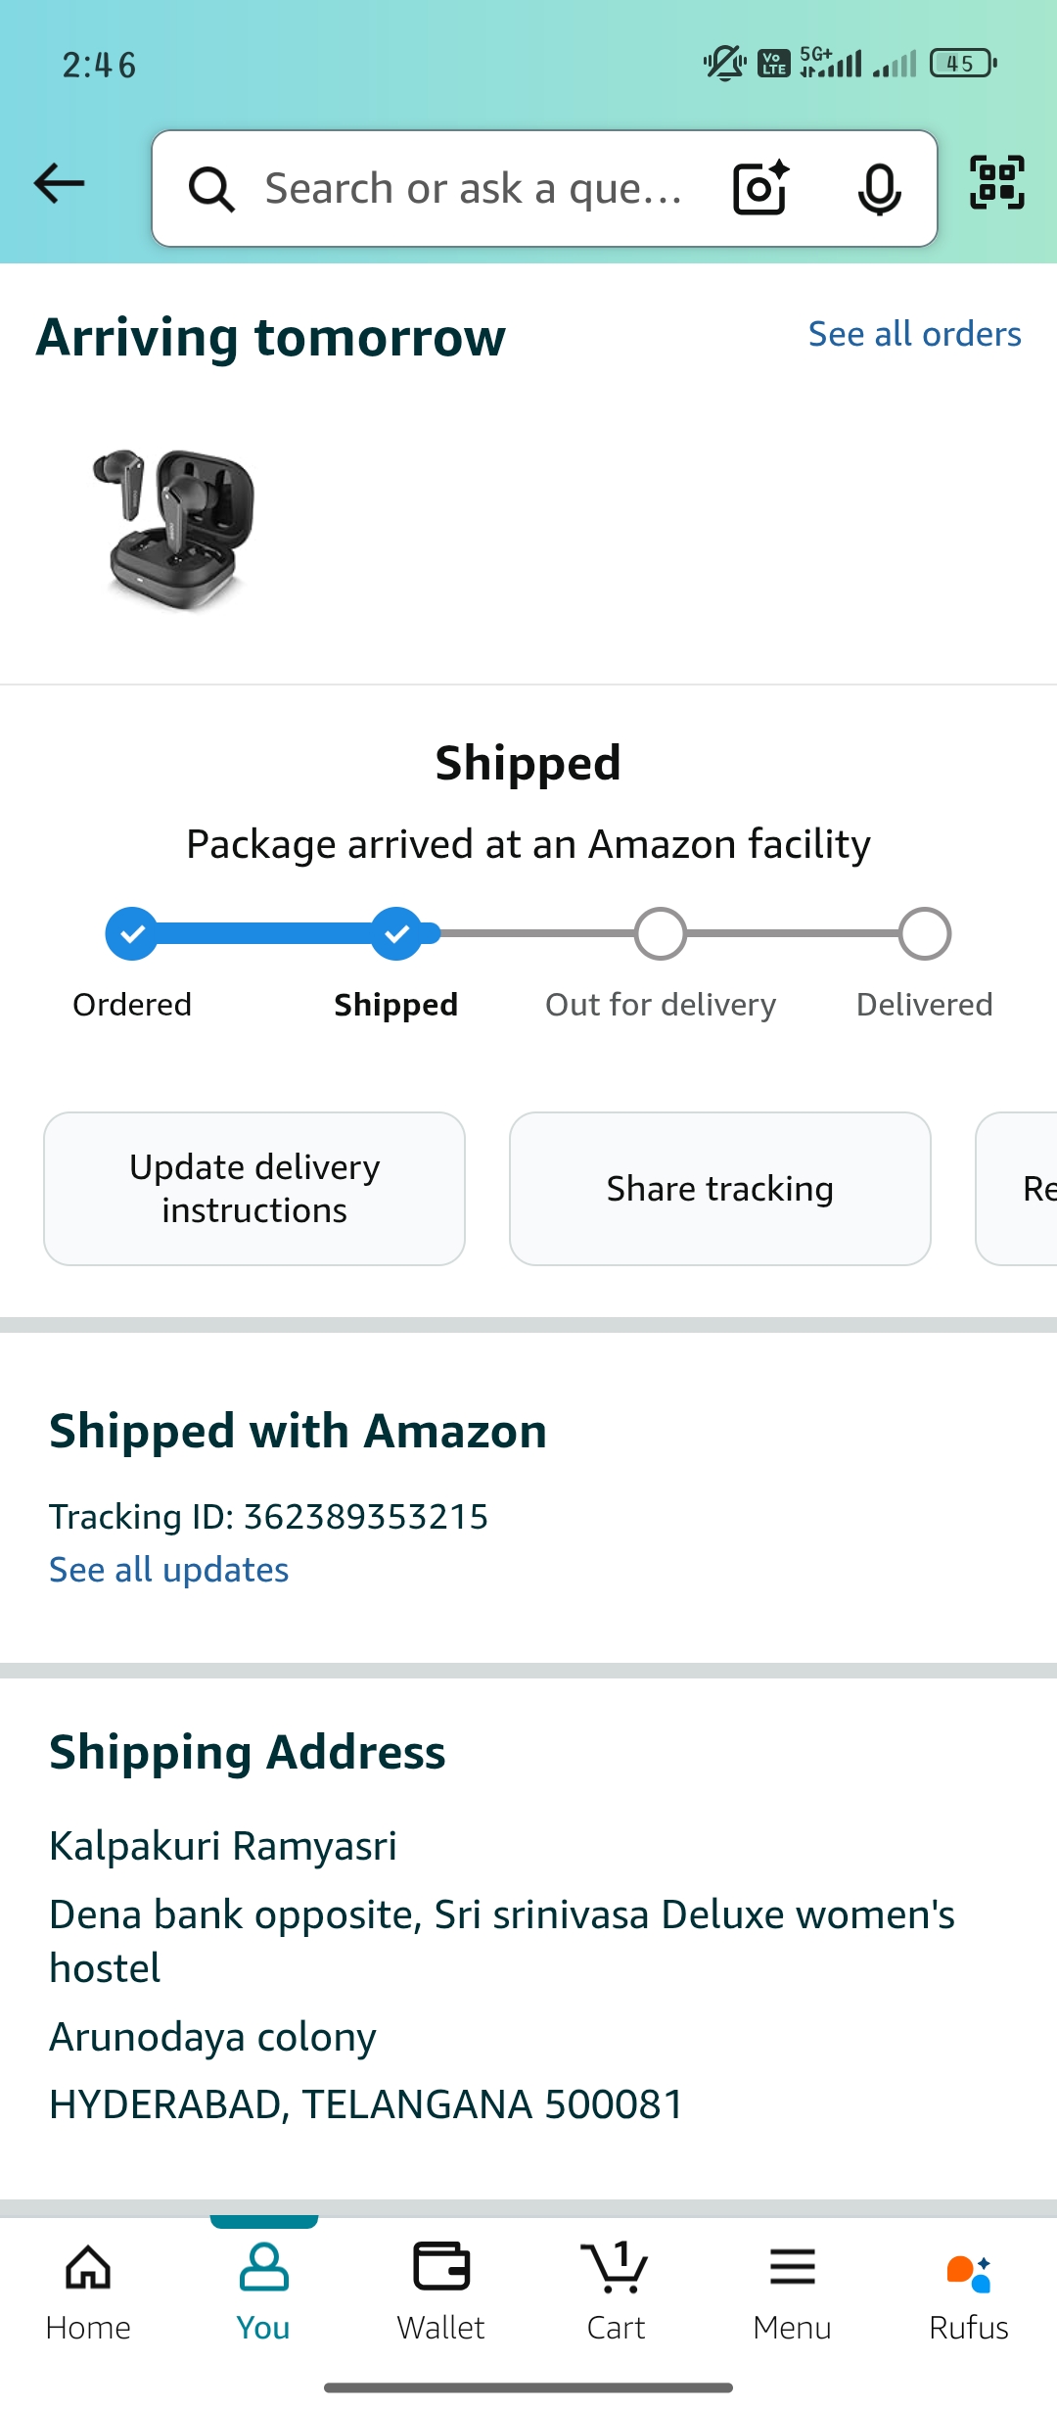The width and height of the screenshot is (1057, 2409).
Task: Focus the search input field
Action: (475, 188)
